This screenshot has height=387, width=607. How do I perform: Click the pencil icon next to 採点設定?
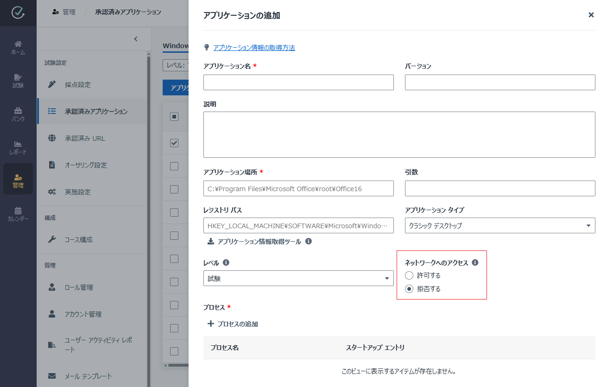(51, 85)
